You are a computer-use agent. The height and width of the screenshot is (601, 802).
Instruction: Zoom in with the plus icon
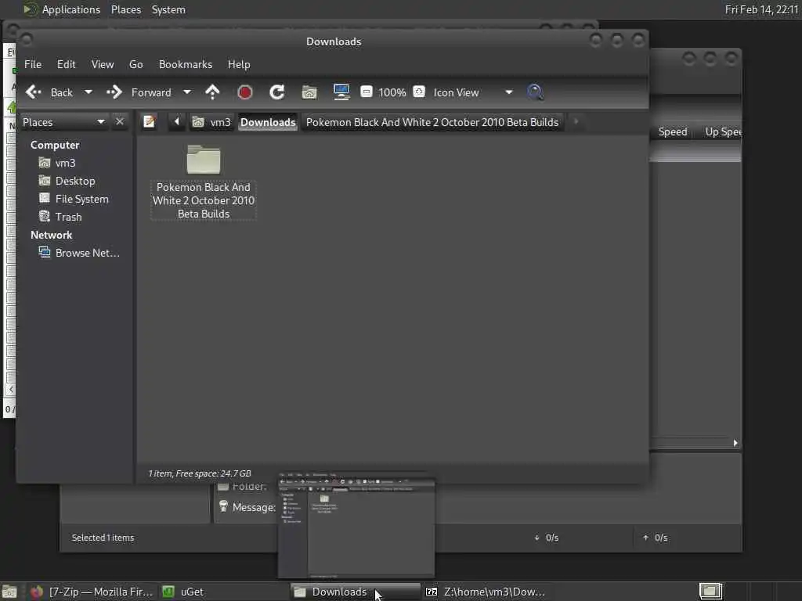(419, 92)
